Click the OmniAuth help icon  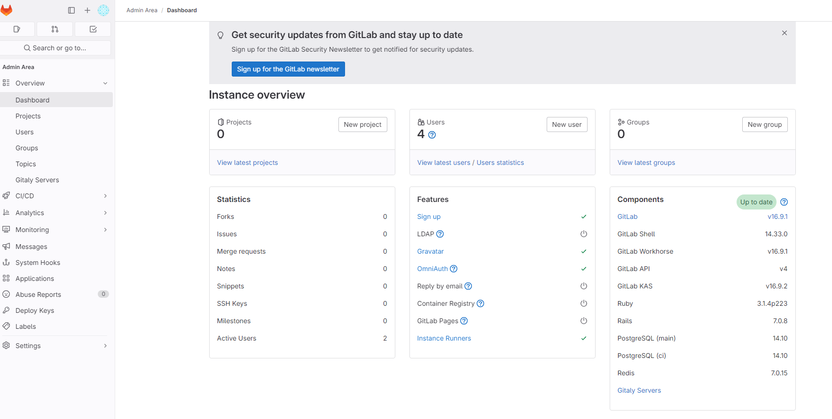pyautogui.click(x=454, y=269)
